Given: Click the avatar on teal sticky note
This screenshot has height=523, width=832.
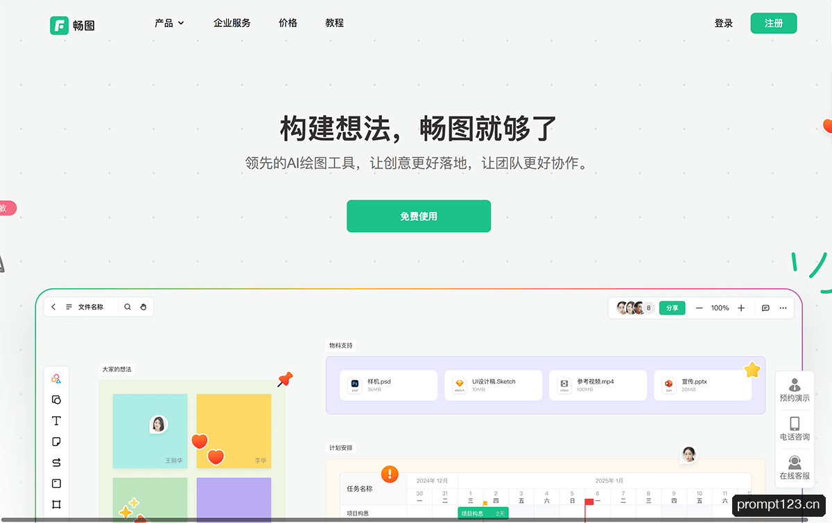Looking at the screenshot, I should coord(159,424).
